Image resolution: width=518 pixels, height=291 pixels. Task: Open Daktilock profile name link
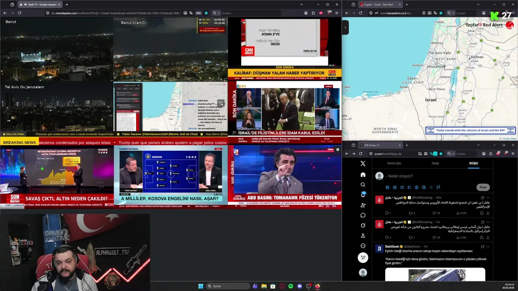[392, 247]
